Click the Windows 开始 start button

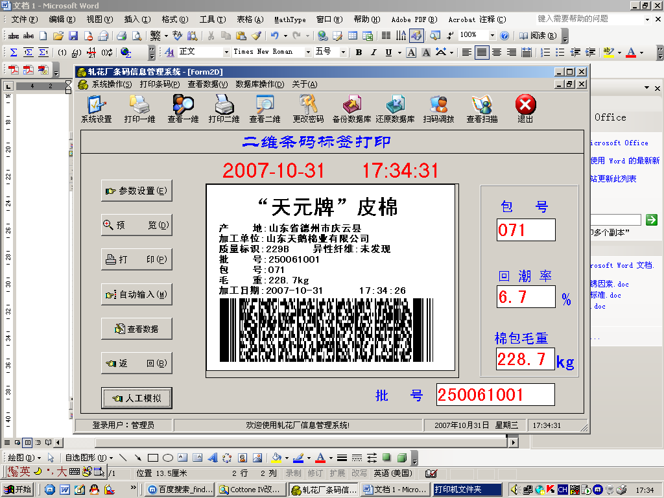18,490
